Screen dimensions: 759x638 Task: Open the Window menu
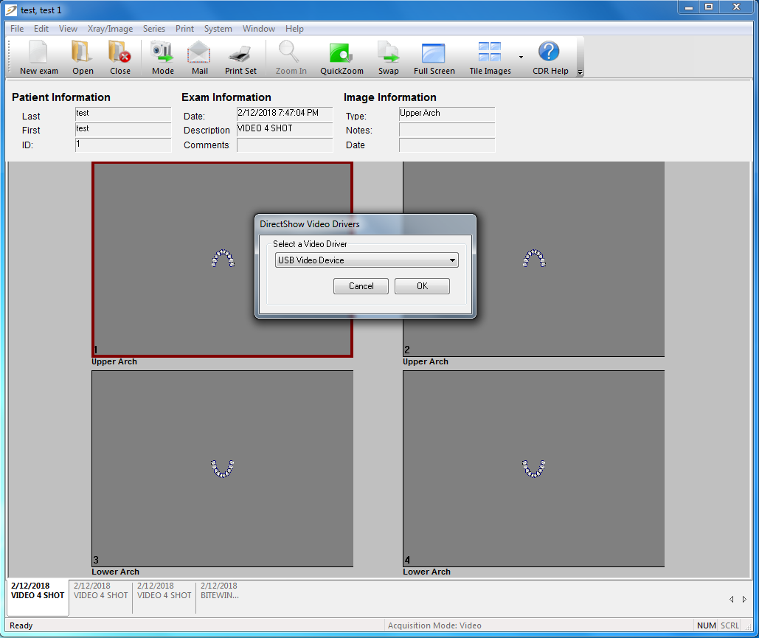pos(259,29)
